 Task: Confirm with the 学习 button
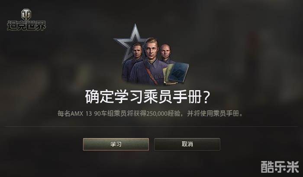116,144
